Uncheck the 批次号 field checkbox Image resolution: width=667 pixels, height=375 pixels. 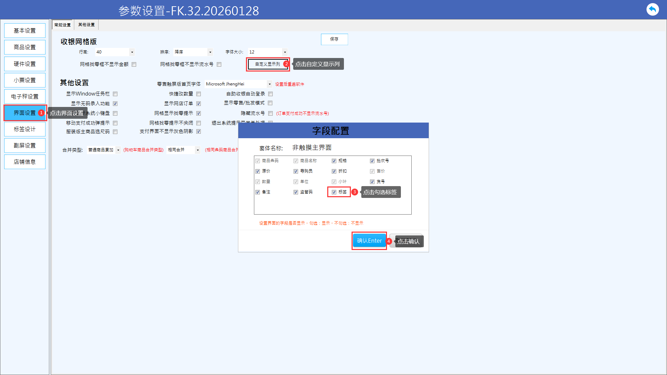click(x=372, y=161)
